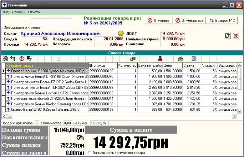This screenshot has width=244, height=157.
Task: Click the green money payment icon in toolbar
Action: [133, 59]
